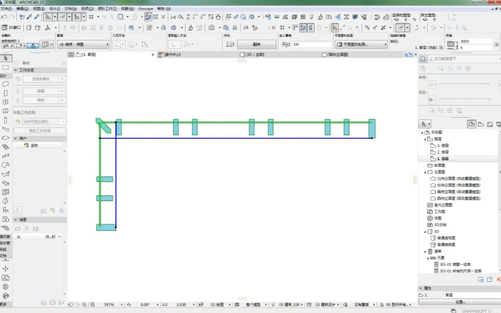
Task: Click the previous zoom icon in status bar
Action: pos(70,305)
